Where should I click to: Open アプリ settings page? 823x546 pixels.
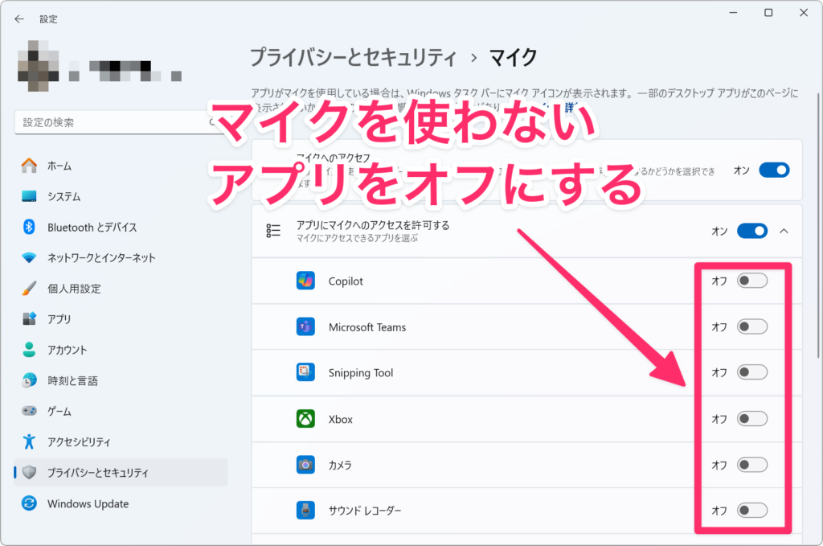pos(121,318)
